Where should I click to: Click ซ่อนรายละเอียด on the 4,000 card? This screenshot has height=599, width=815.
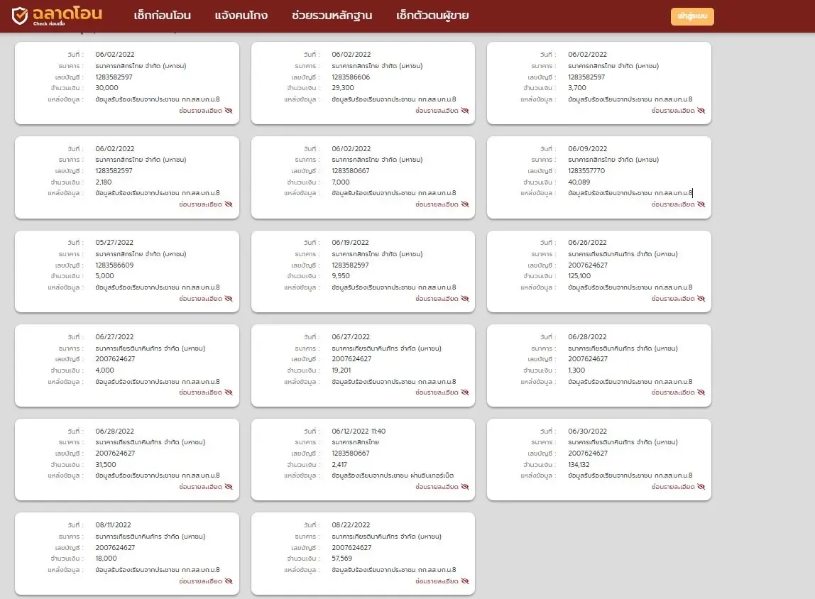pos(201,392)
